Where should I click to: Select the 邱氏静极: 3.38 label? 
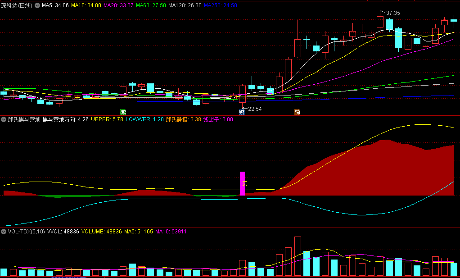tap(184, 119)
